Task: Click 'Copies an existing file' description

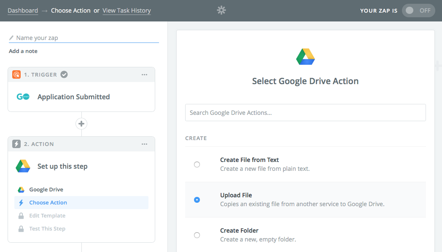Action: pos(302,204)
